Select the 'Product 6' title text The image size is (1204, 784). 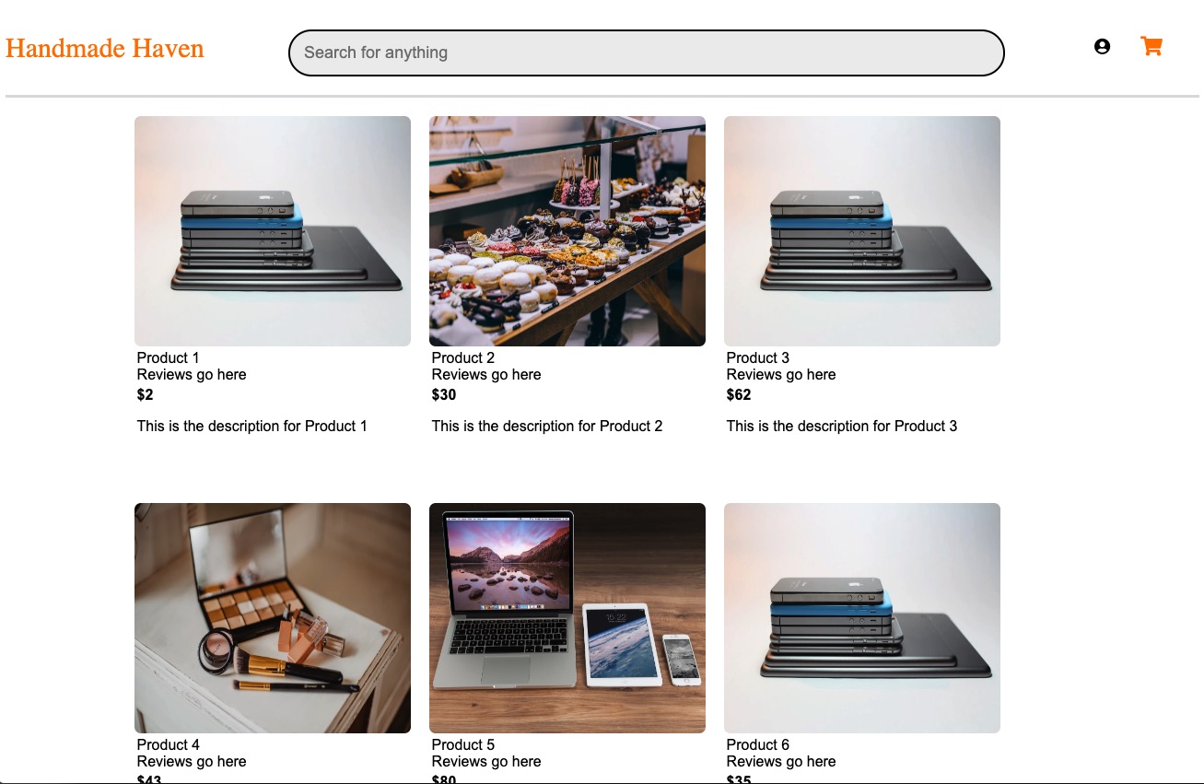click(x=758, y=744)
